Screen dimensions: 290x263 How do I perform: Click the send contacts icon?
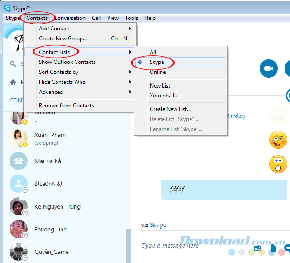[258, 248]
